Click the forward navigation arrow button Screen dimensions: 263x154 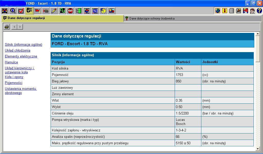point(20,27)
